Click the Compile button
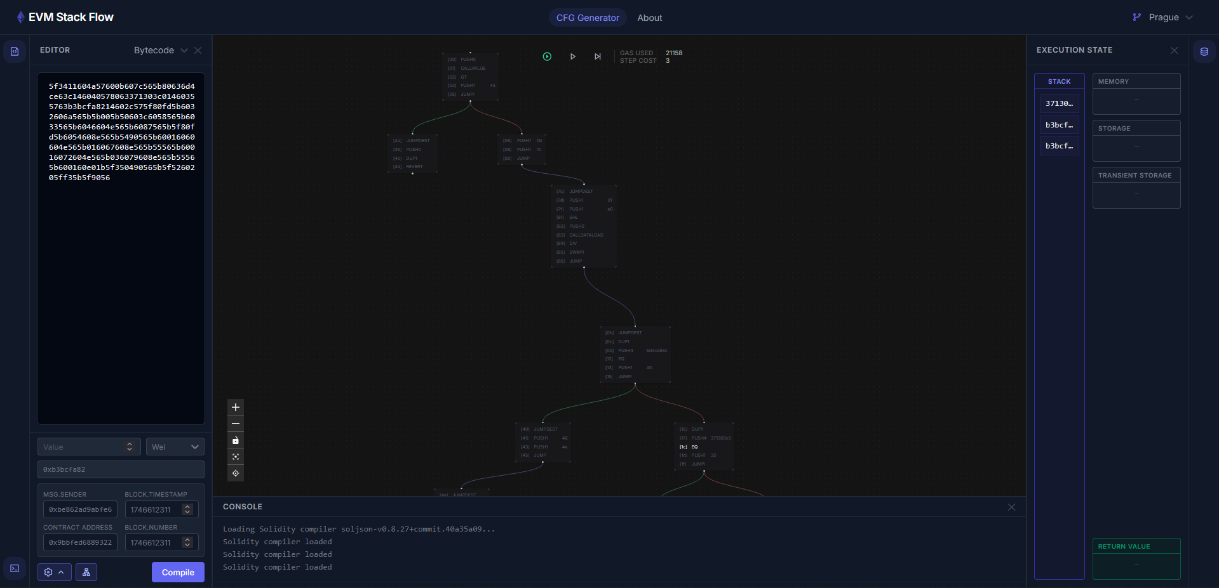 (x=178, y=572)
